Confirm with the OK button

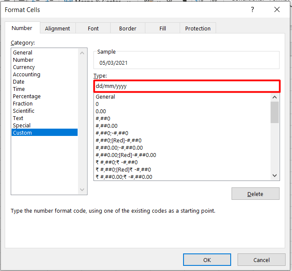click(207, 260)
